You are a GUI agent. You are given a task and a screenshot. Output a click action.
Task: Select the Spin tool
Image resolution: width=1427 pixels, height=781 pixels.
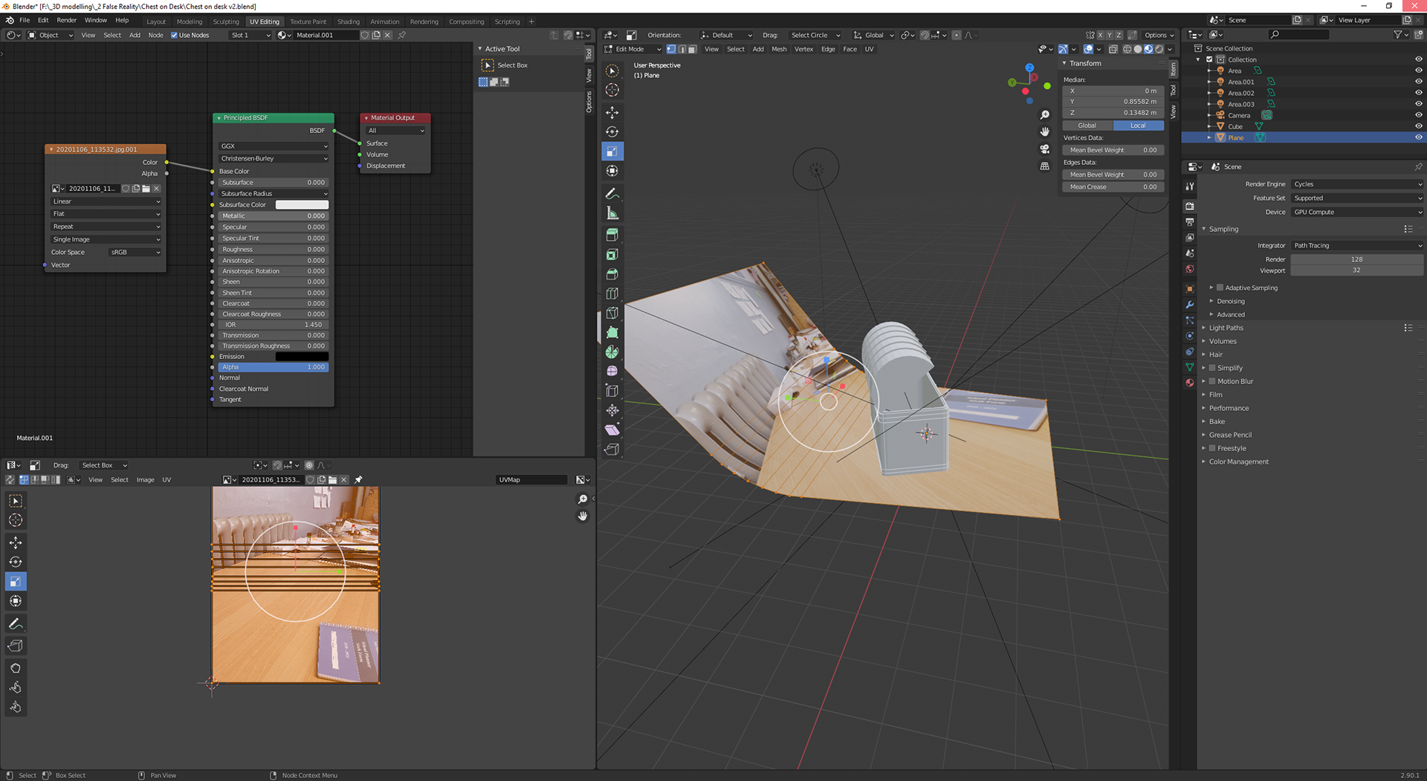click(612, 351)
